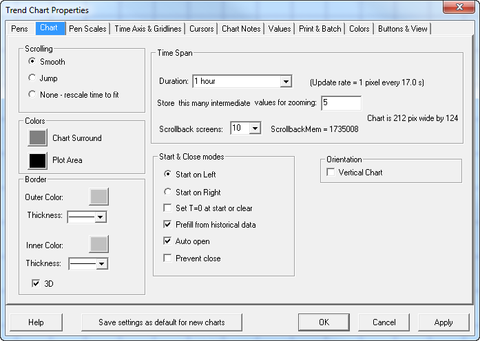Image resolution: width=480 pixels, height=341 pixels.
Task: Click the Apply button
Action: tap(443, 322)
